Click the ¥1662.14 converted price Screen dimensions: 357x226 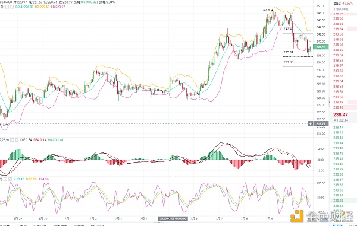pyautogui.click(x=340, y=120)
